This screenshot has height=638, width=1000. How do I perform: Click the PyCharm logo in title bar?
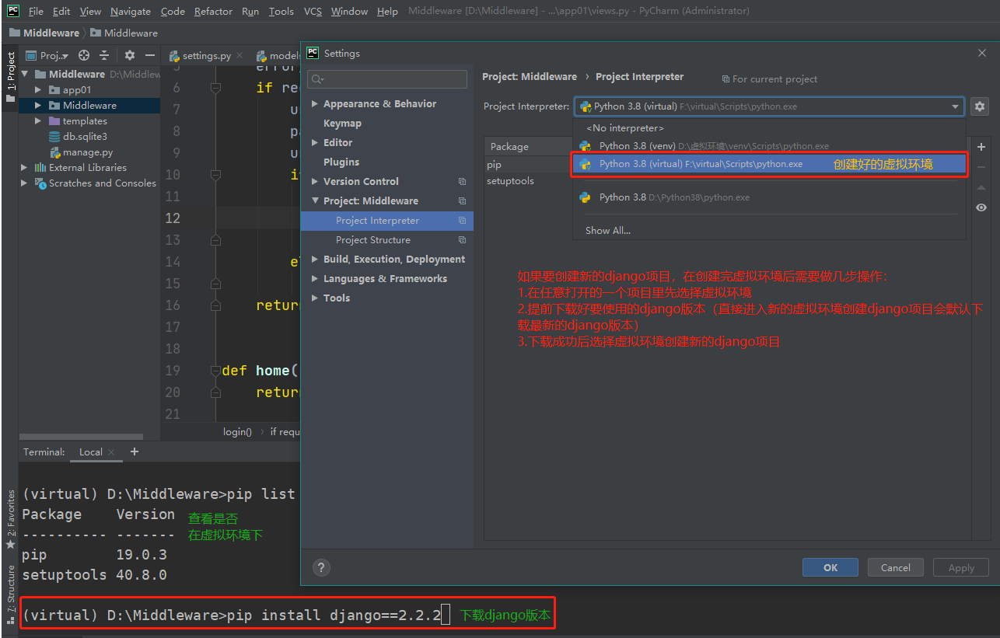click(13, 11)
